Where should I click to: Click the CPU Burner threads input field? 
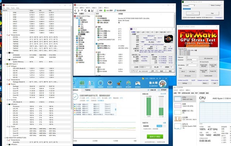coord(192,5)
